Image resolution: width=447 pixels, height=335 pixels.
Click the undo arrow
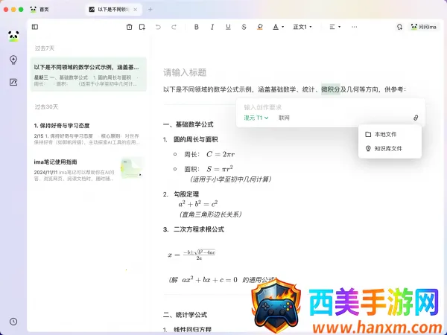(158, 27)
